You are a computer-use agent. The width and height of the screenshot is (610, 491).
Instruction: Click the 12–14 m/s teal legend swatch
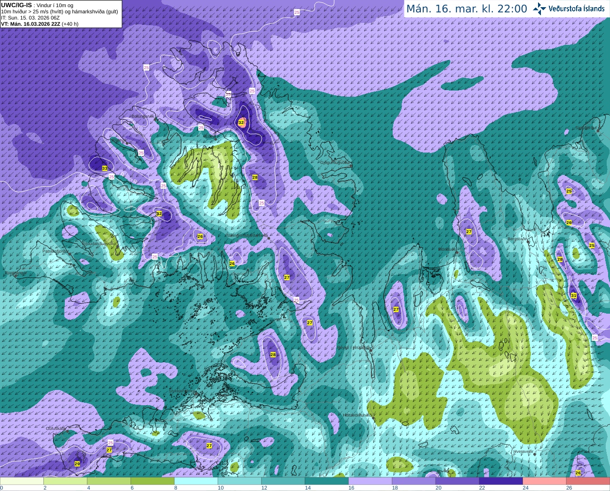(x=284, y=481)
